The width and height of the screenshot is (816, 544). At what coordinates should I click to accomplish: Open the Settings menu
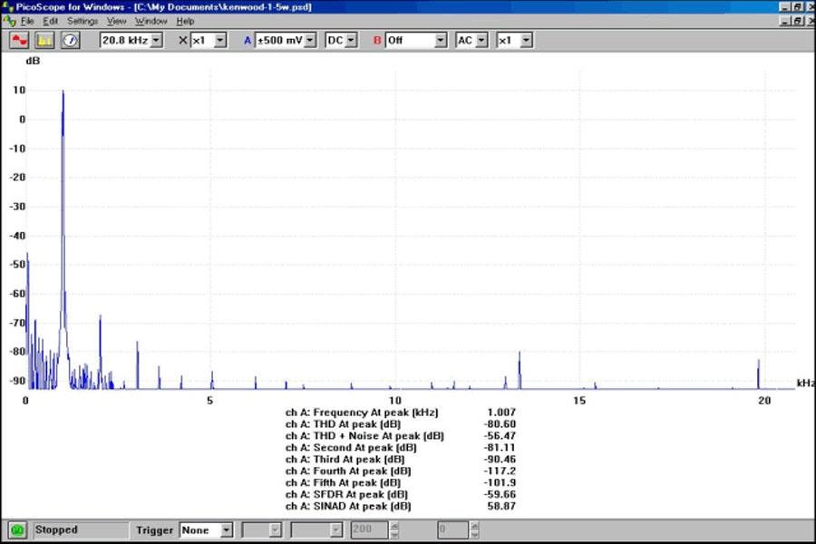click(83, 21)
